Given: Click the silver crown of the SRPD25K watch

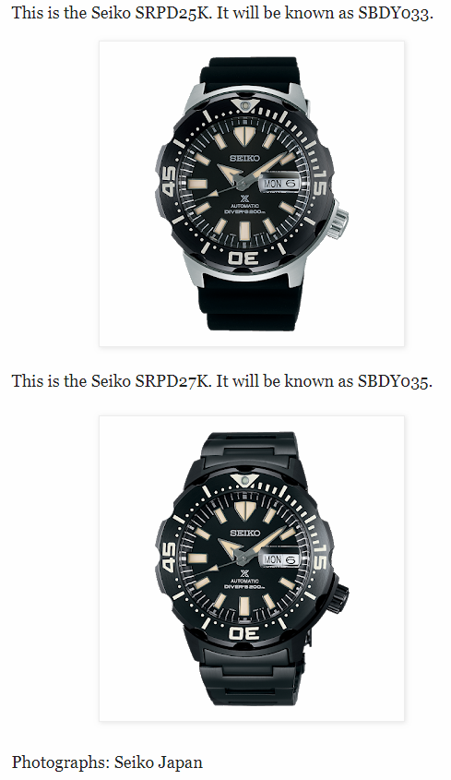Looking at the screenshot, I should [338, 218].
